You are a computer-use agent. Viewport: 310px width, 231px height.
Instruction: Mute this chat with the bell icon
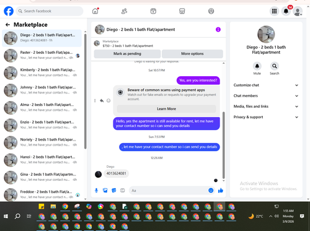(x=257, y=66)
